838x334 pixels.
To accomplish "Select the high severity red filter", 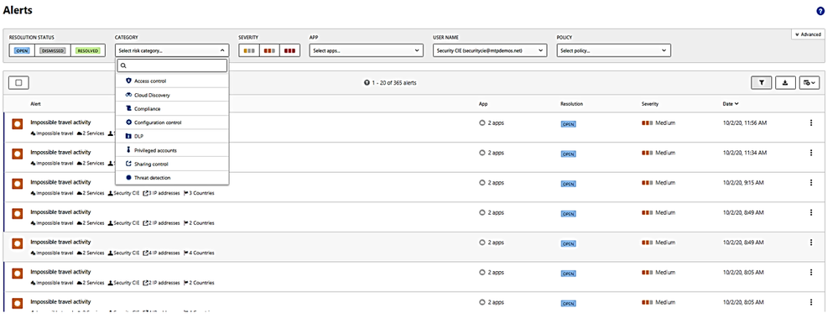I will (x=289, y=50).
